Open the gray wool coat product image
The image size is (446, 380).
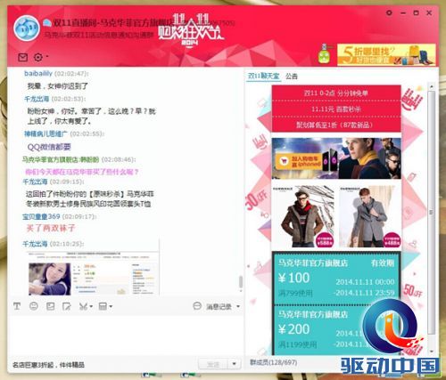(370, 216)
